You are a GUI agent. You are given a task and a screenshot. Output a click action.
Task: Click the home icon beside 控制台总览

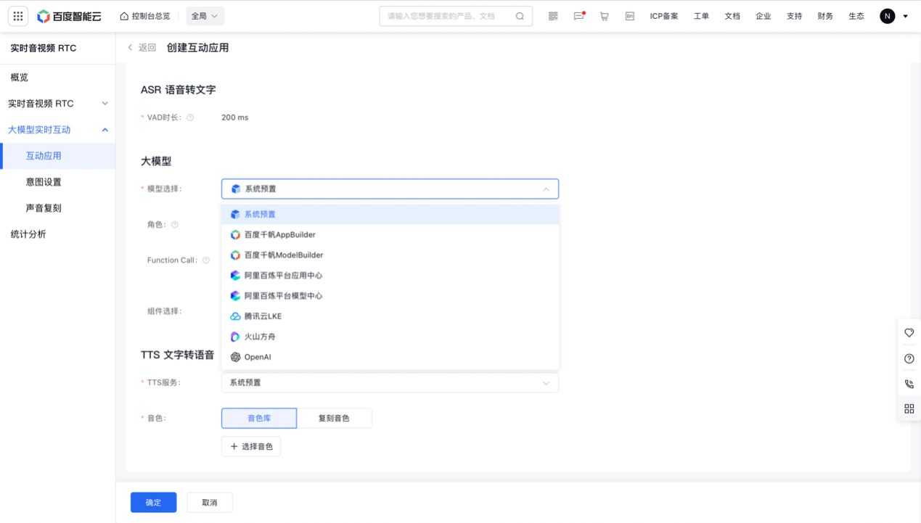[124, 16]
